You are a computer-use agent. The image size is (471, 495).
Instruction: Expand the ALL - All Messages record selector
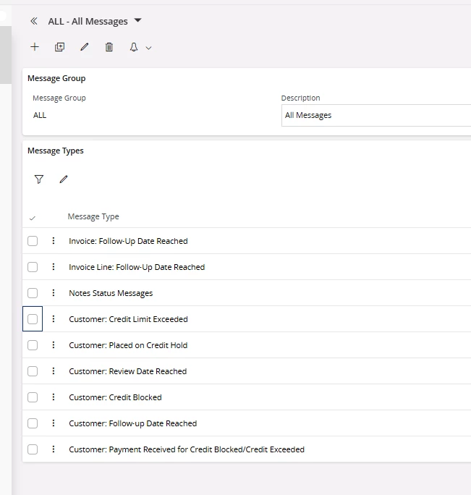pos(138,21)
